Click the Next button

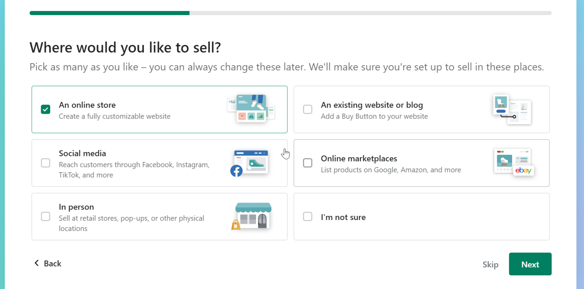(x=530, y=264)
